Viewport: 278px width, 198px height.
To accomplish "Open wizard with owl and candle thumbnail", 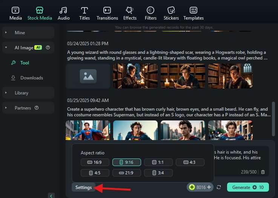I will click(135, 76).
